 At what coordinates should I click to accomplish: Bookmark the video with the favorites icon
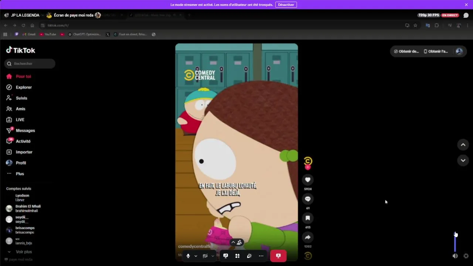(307, 218)
